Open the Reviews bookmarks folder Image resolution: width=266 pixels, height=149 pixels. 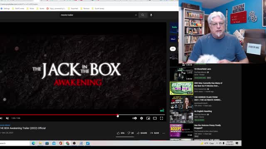click(x=85, y=8)
